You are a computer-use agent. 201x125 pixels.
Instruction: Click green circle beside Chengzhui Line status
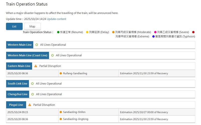tap(32, 94)
